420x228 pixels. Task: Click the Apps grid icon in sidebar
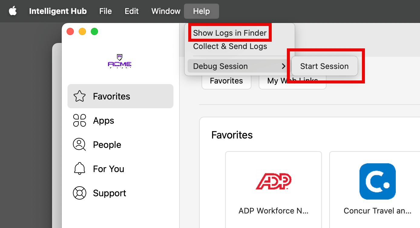coord(79,120)
